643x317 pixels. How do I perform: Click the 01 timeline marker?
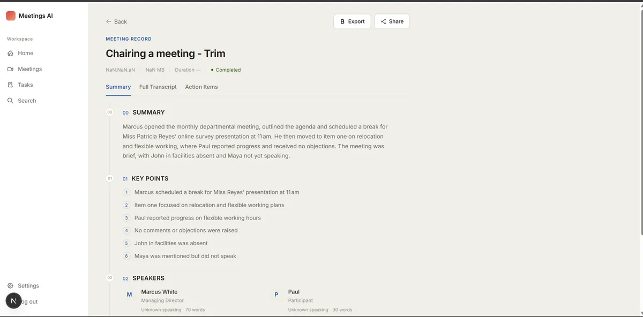pyautogui.click(x=110, y=178)
